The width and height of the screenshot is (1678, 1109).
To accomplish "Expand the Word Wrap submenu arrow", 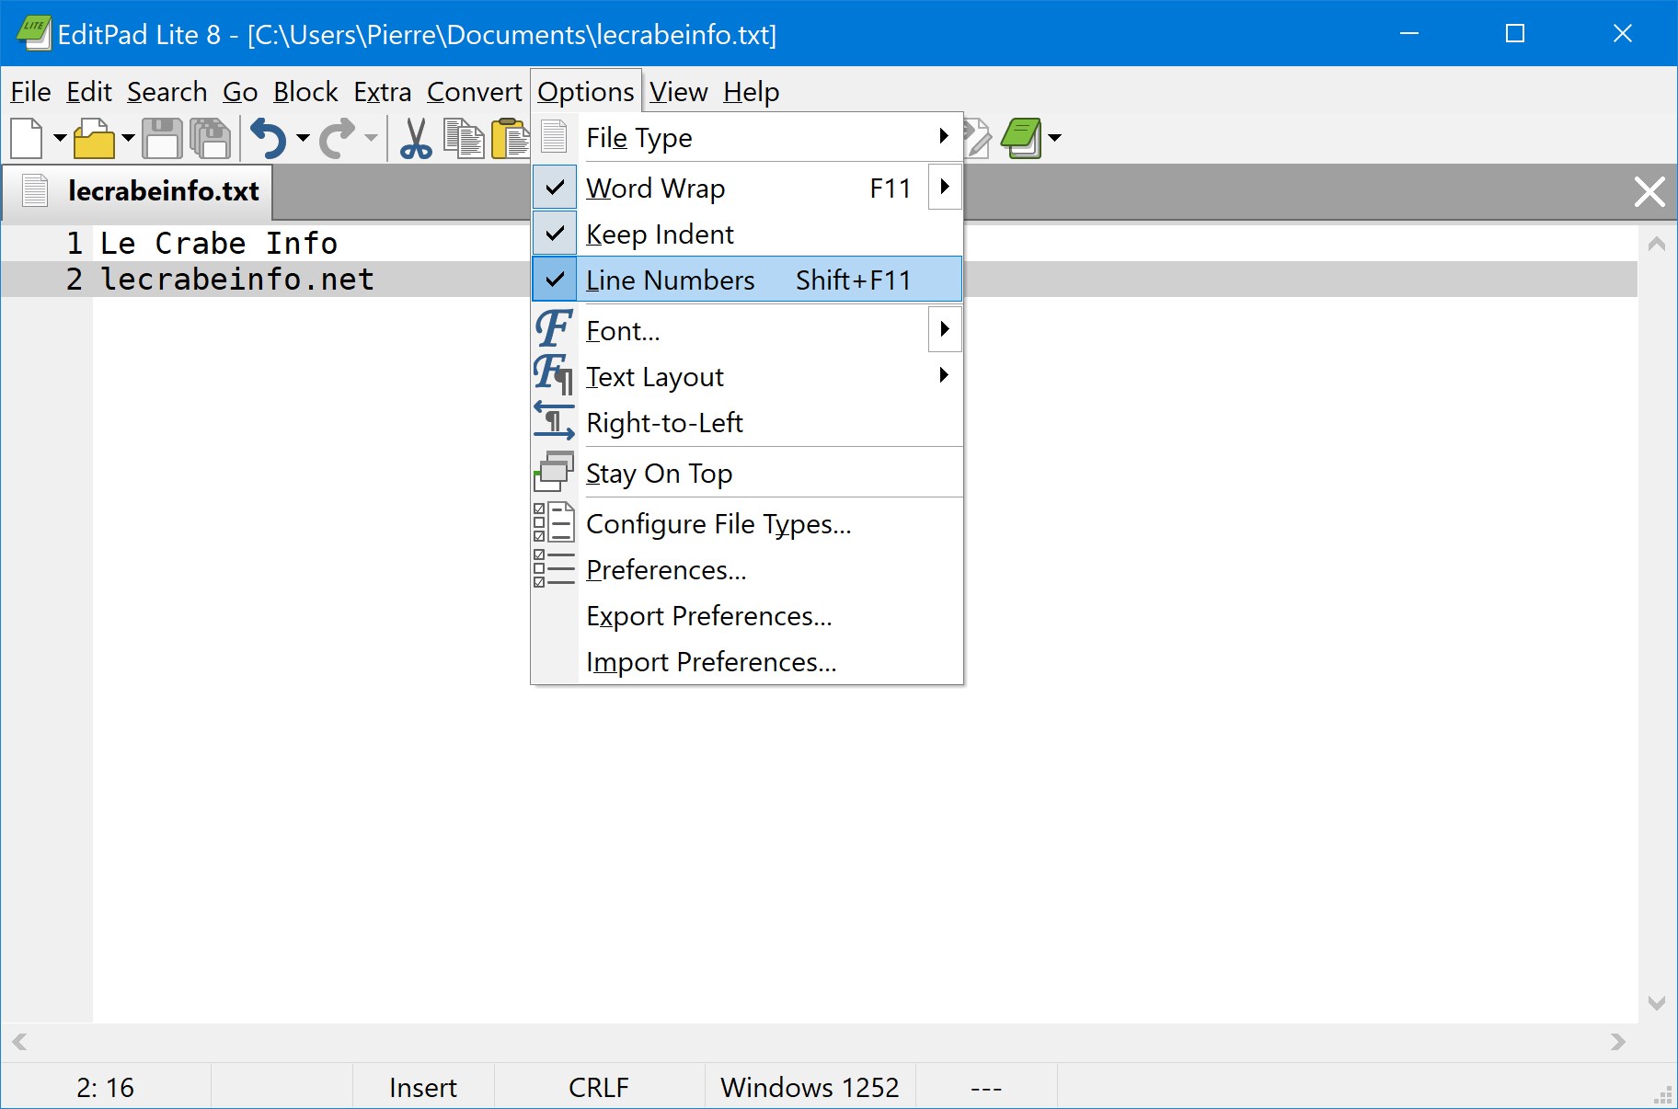I will tap(945, 187).
